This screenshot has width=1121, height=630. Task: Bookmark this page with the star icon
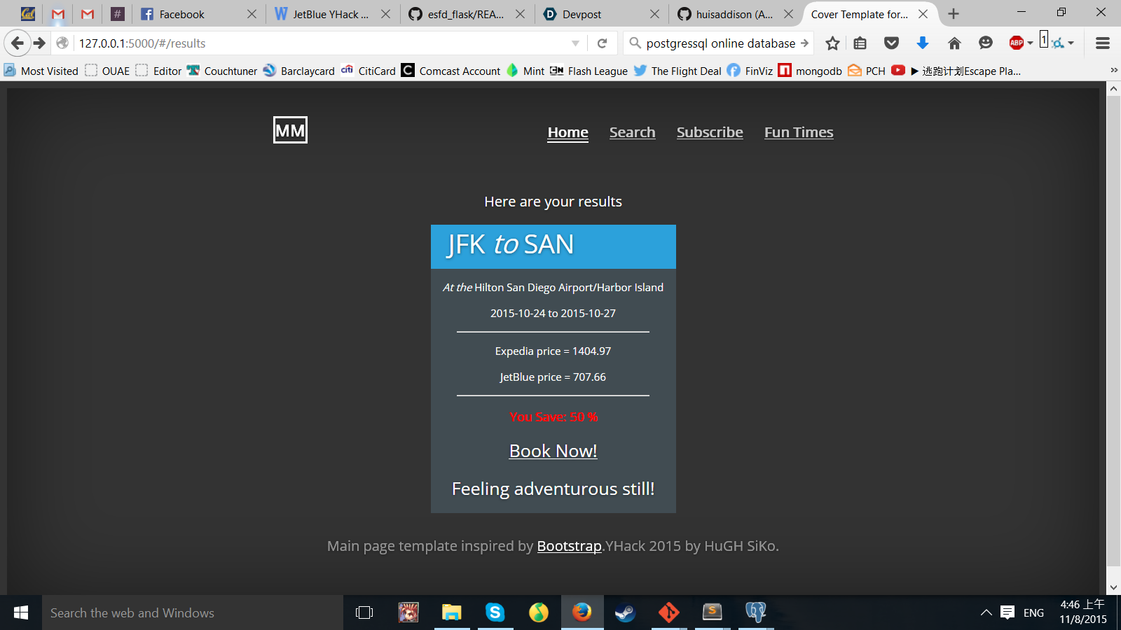click(832, 43)
